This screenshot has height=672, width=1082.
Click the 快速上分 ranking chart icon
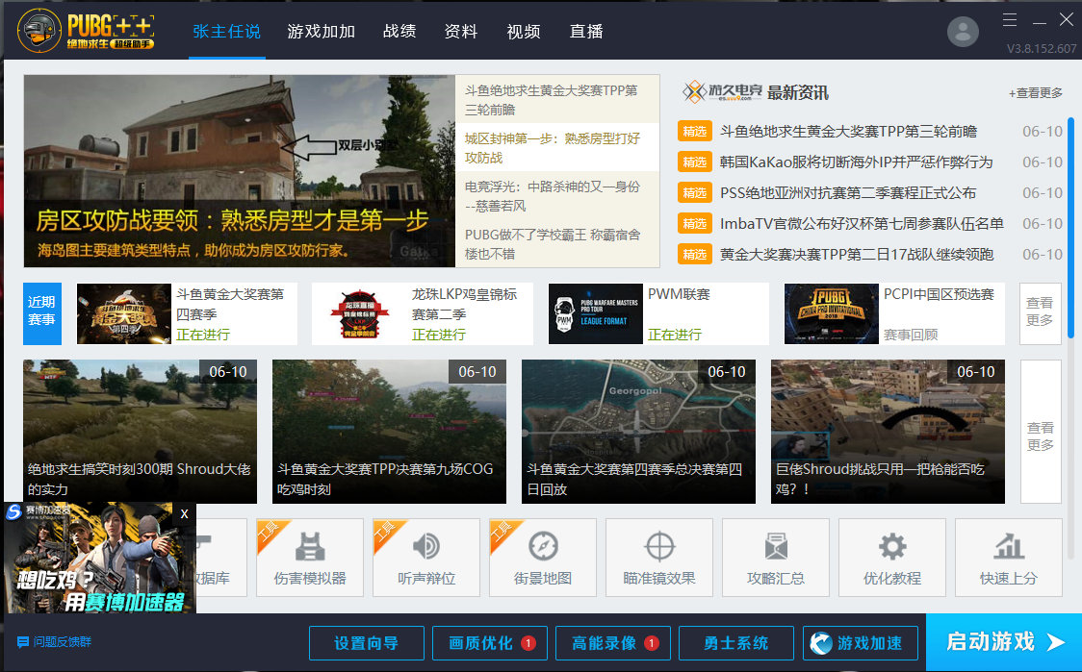[1008, 558]
